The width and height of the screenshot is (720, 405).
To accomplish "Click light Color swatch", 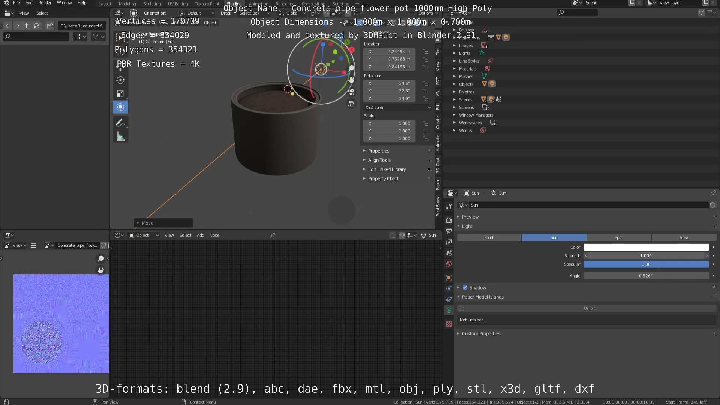I will click(x=646, y=247).
